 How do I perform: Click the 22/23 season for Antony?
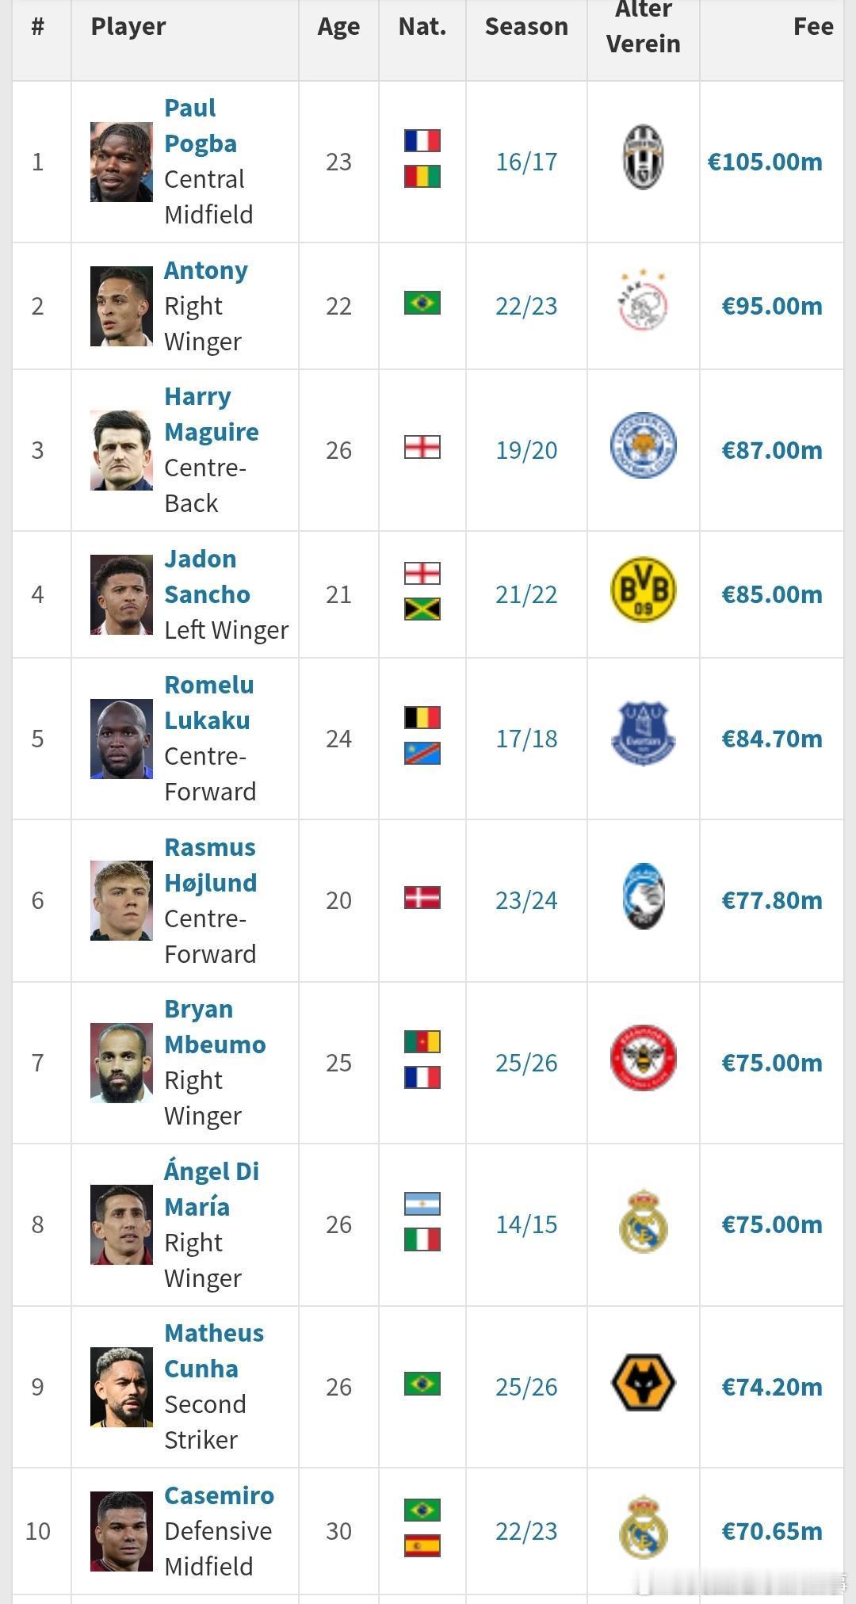point(526,306)
